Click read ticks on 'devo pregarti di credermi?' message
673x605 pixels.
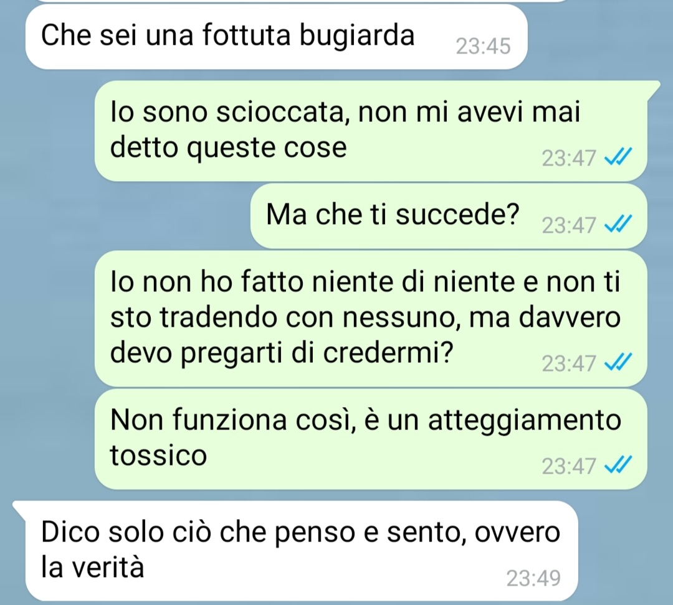618,362
